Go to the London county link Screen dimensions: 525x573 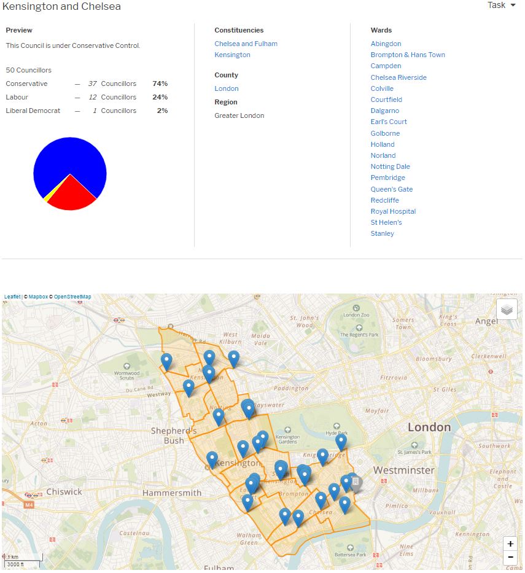pyautogui.click(x=226, y=88)
